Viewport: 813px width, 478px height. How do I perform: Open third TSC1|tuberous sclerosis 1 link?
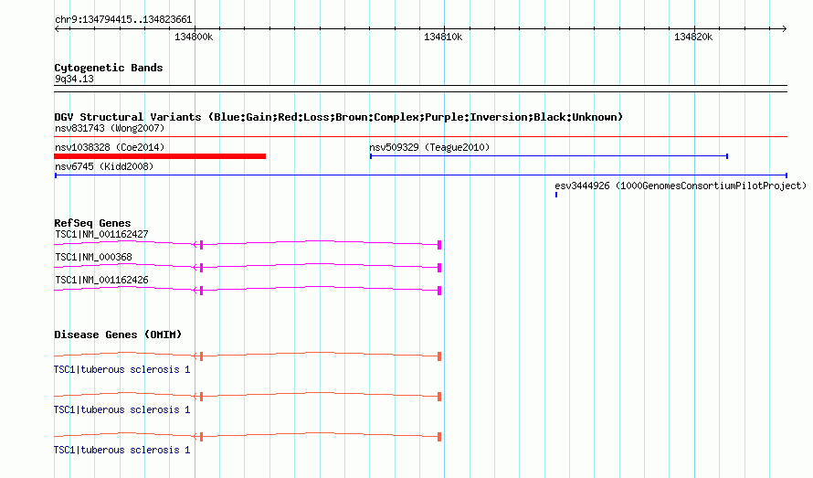121,450
